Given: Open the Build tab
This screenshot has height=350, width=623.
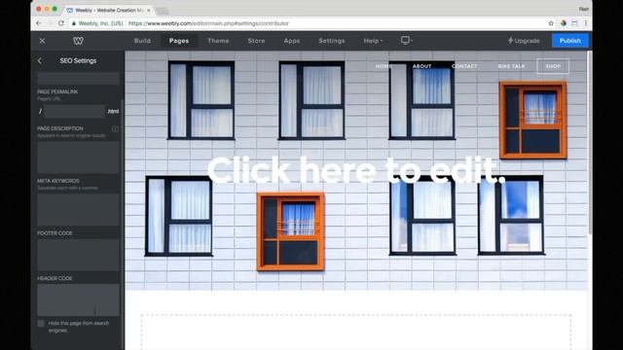Looking at the screenshot, I should click(142, 41).
